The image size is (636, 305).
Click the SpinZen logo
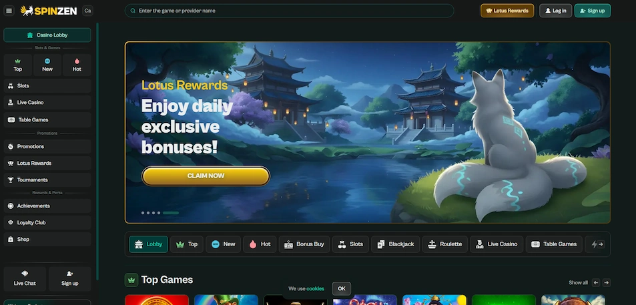coord(49,11)
